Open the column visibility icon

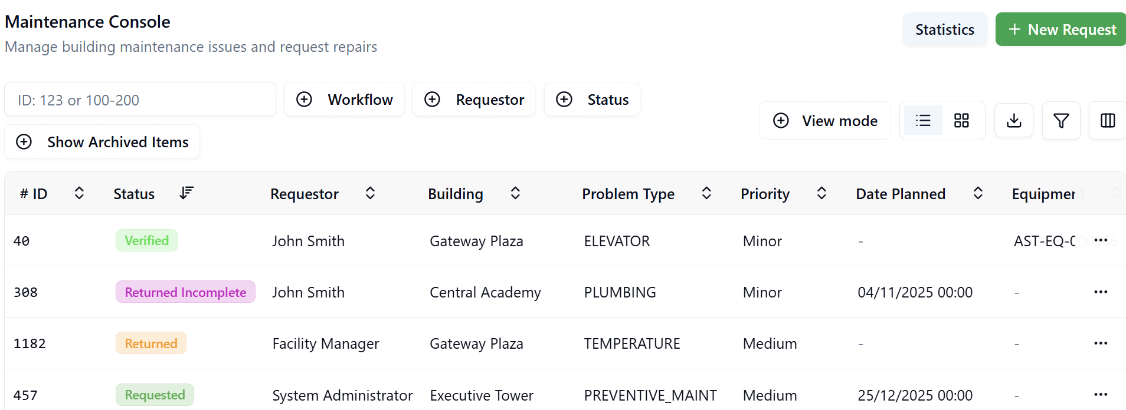[x=1108, y=121]
